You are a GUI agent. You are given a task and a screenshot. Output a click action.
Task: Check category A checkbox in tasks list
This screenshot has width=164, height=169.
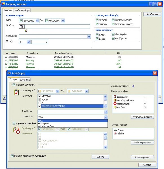click(x=39, y=103)
